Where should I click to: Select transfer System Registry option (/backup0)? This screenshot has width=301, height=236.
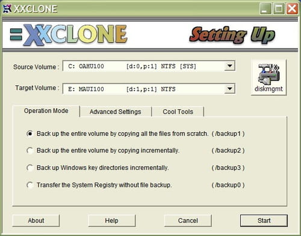[30, 185]
